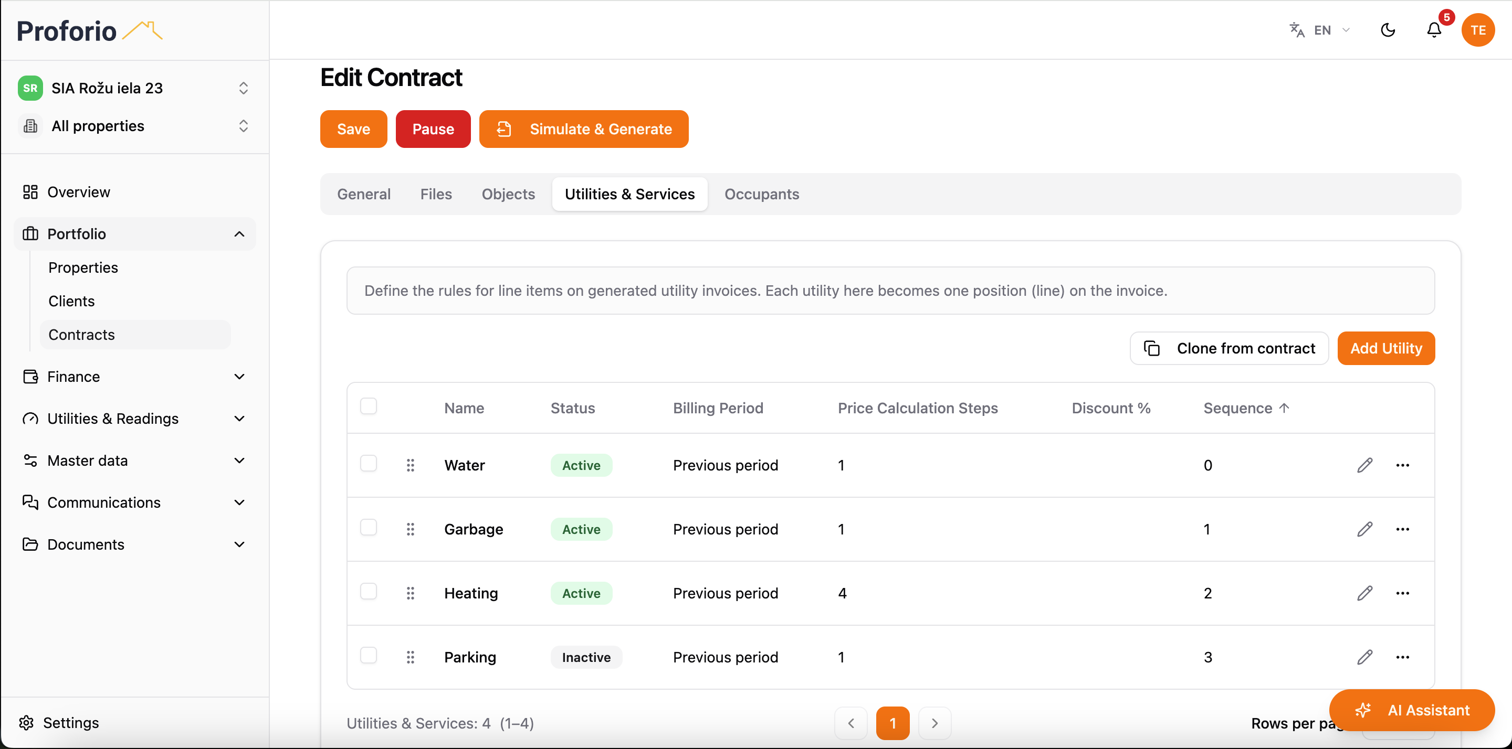Edit the Parking utility pencil icon
The height and width of the screenshot is (749, 1512).
[x=1364, y=657]
